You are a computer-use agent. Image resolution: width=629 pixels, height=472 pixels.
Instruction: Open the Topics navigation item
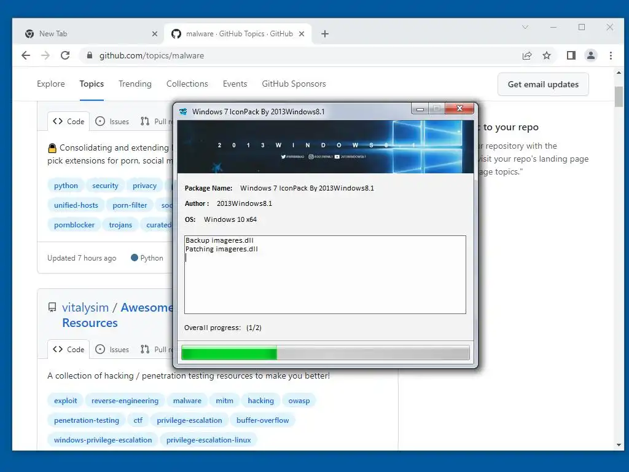tap(92, 84)
